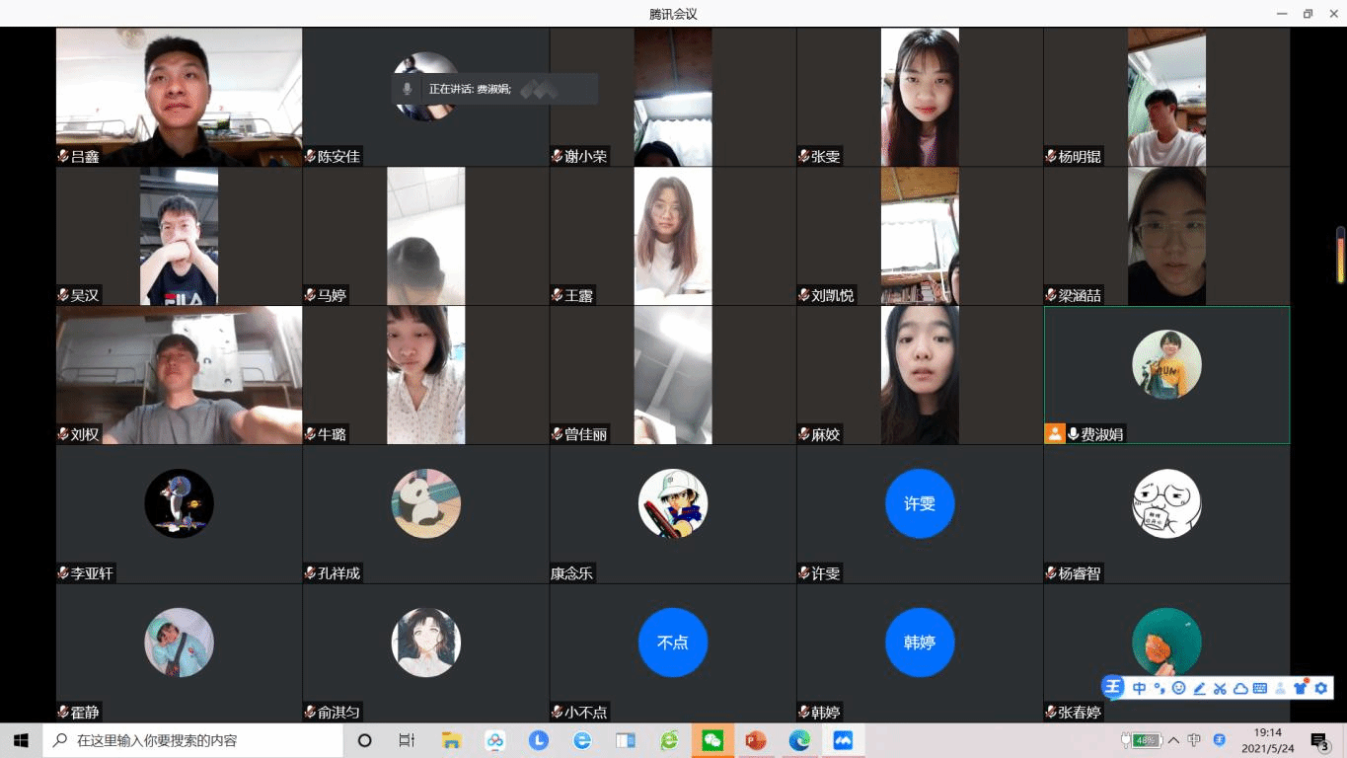Expand the system tray hidden icons arrow

(x=1173, y=740)
